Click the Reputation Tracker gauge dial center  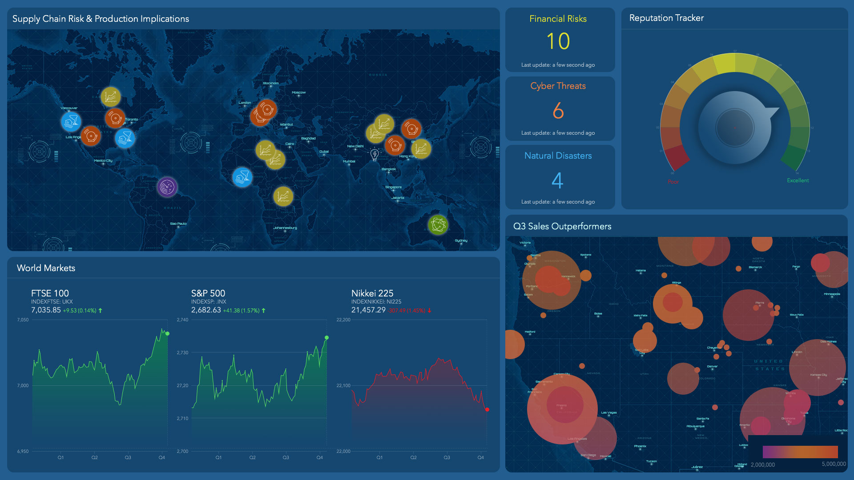tap(734, 128)
